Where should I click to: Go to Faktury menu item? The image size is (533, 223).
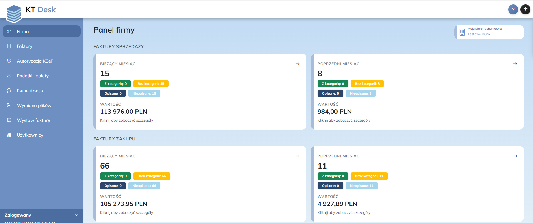[42, 46]
